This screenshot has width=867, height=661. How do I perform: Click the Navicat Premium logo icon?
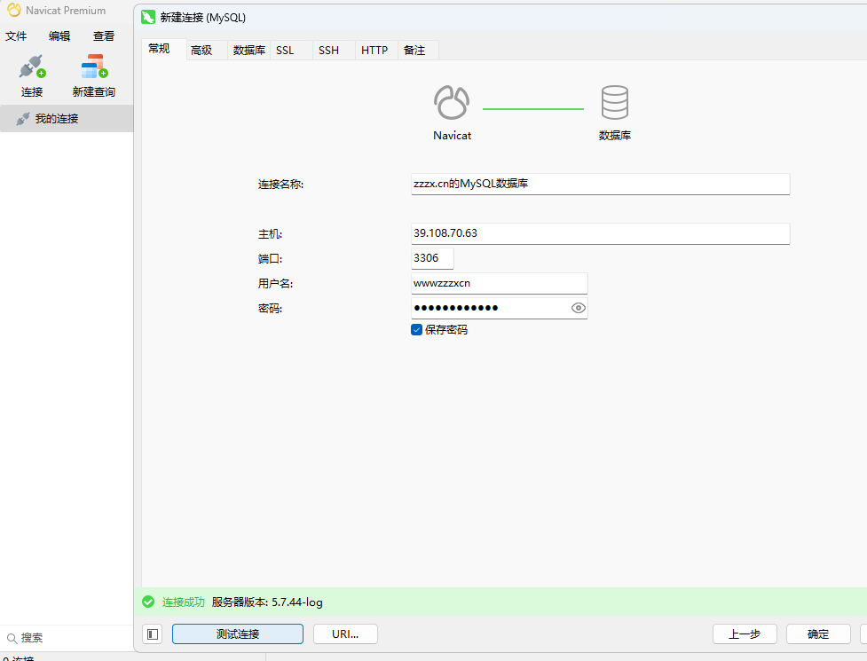point(14,10)
